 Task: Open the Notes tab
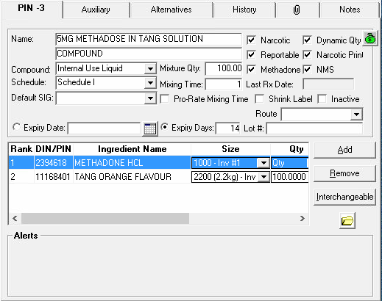[350, 10]
